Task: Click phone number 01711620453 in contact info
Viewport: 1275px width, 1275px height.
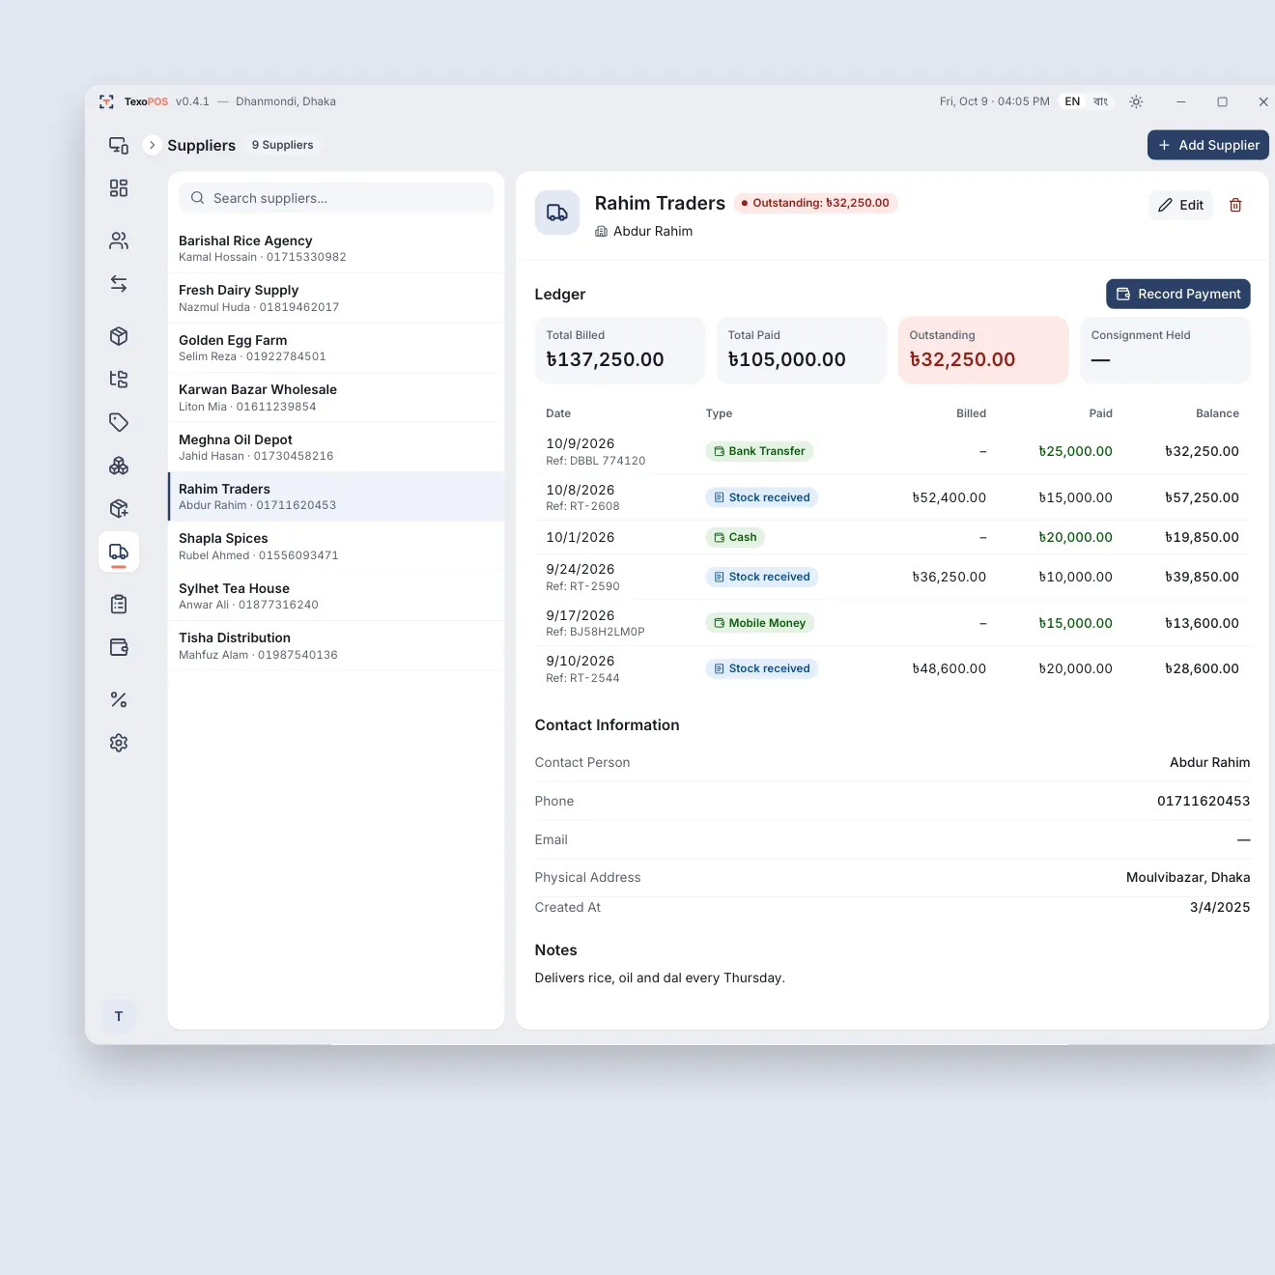Action: click(x=1204, y=801)
